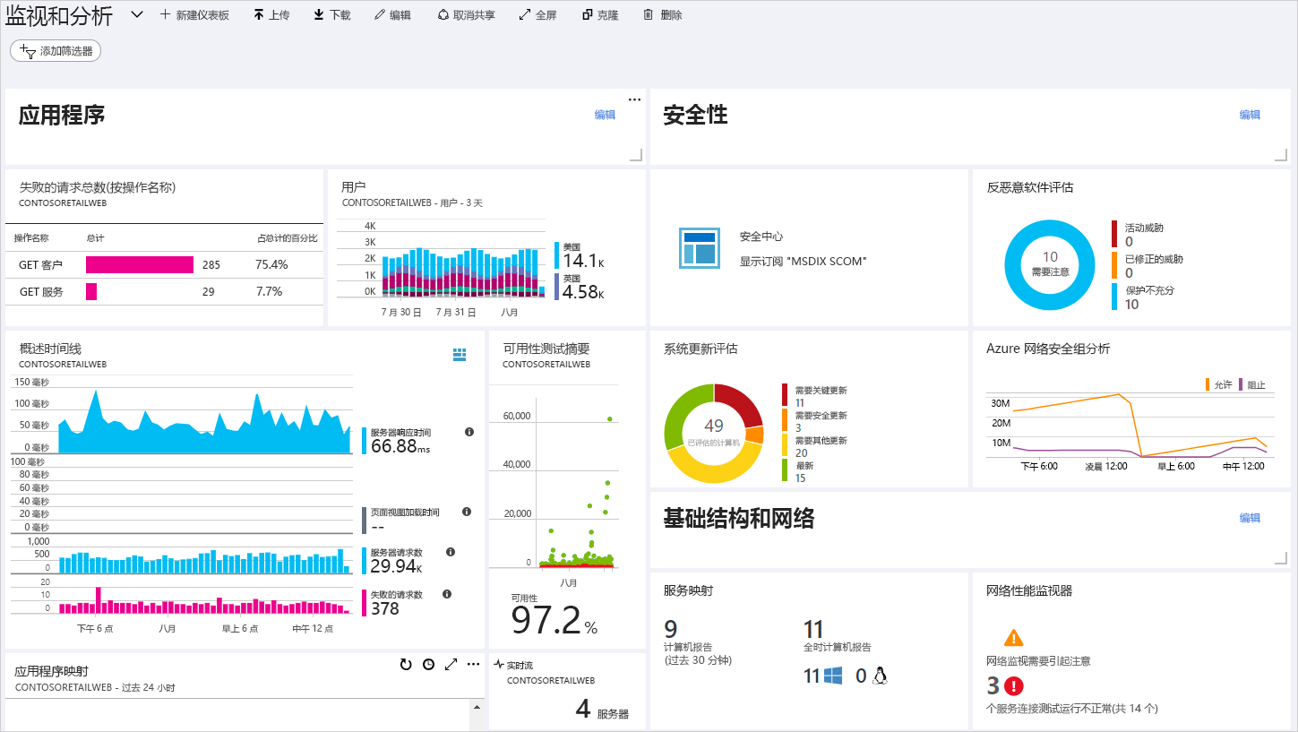Viewport: 1298px width, 732px height.
Task: Click 需要安全更新 legend entry
Action: pos(815,421)
